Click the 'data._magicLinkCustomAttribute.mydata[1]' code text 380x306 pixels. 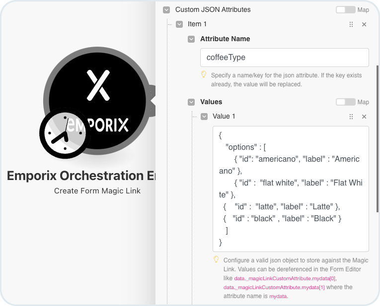(274, 287)
